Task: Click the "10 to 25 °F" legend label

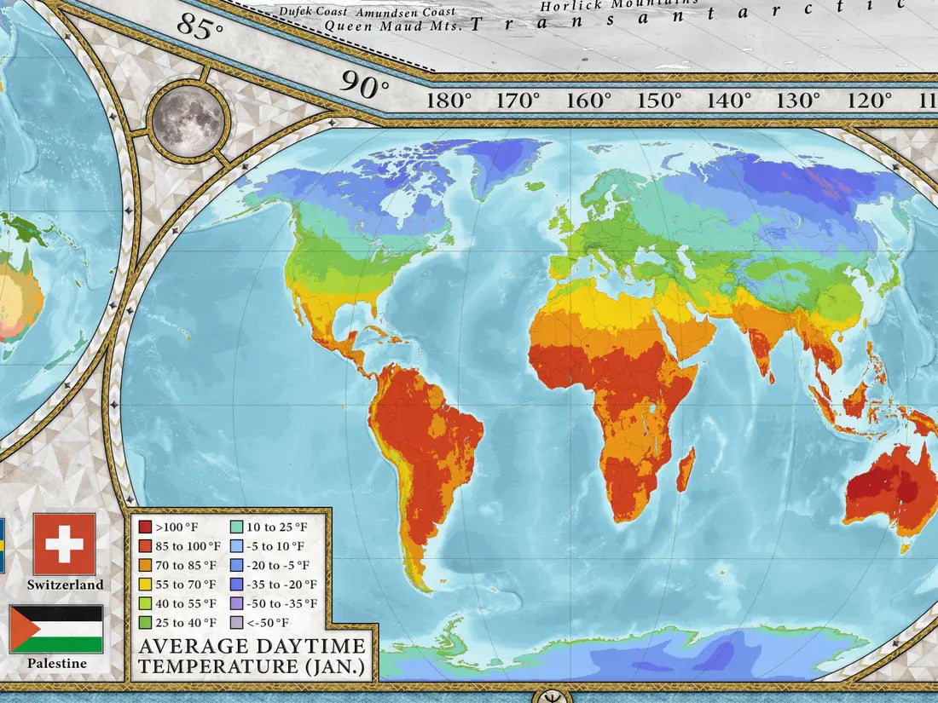Action: pyautogui.click(x=277, y=527)
